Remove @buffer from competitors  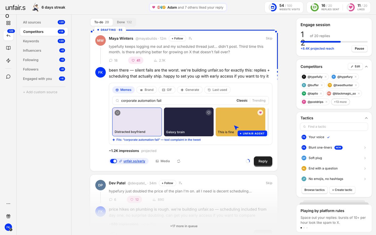click(x=322, y=85)
